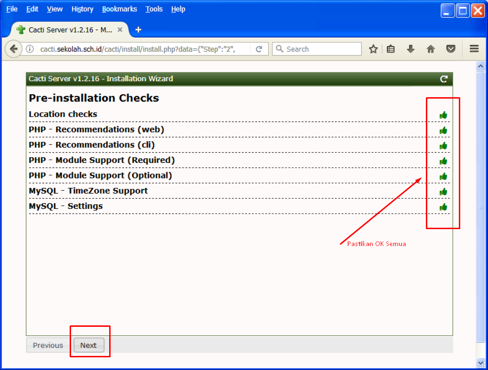Open the hamburger menu
This screenshot has width=488, height=370.
(474, 49)
